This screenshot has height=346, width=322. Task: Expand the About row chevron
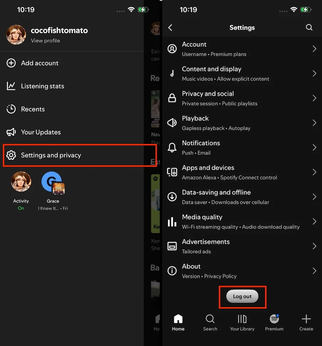tap(314, 271)
